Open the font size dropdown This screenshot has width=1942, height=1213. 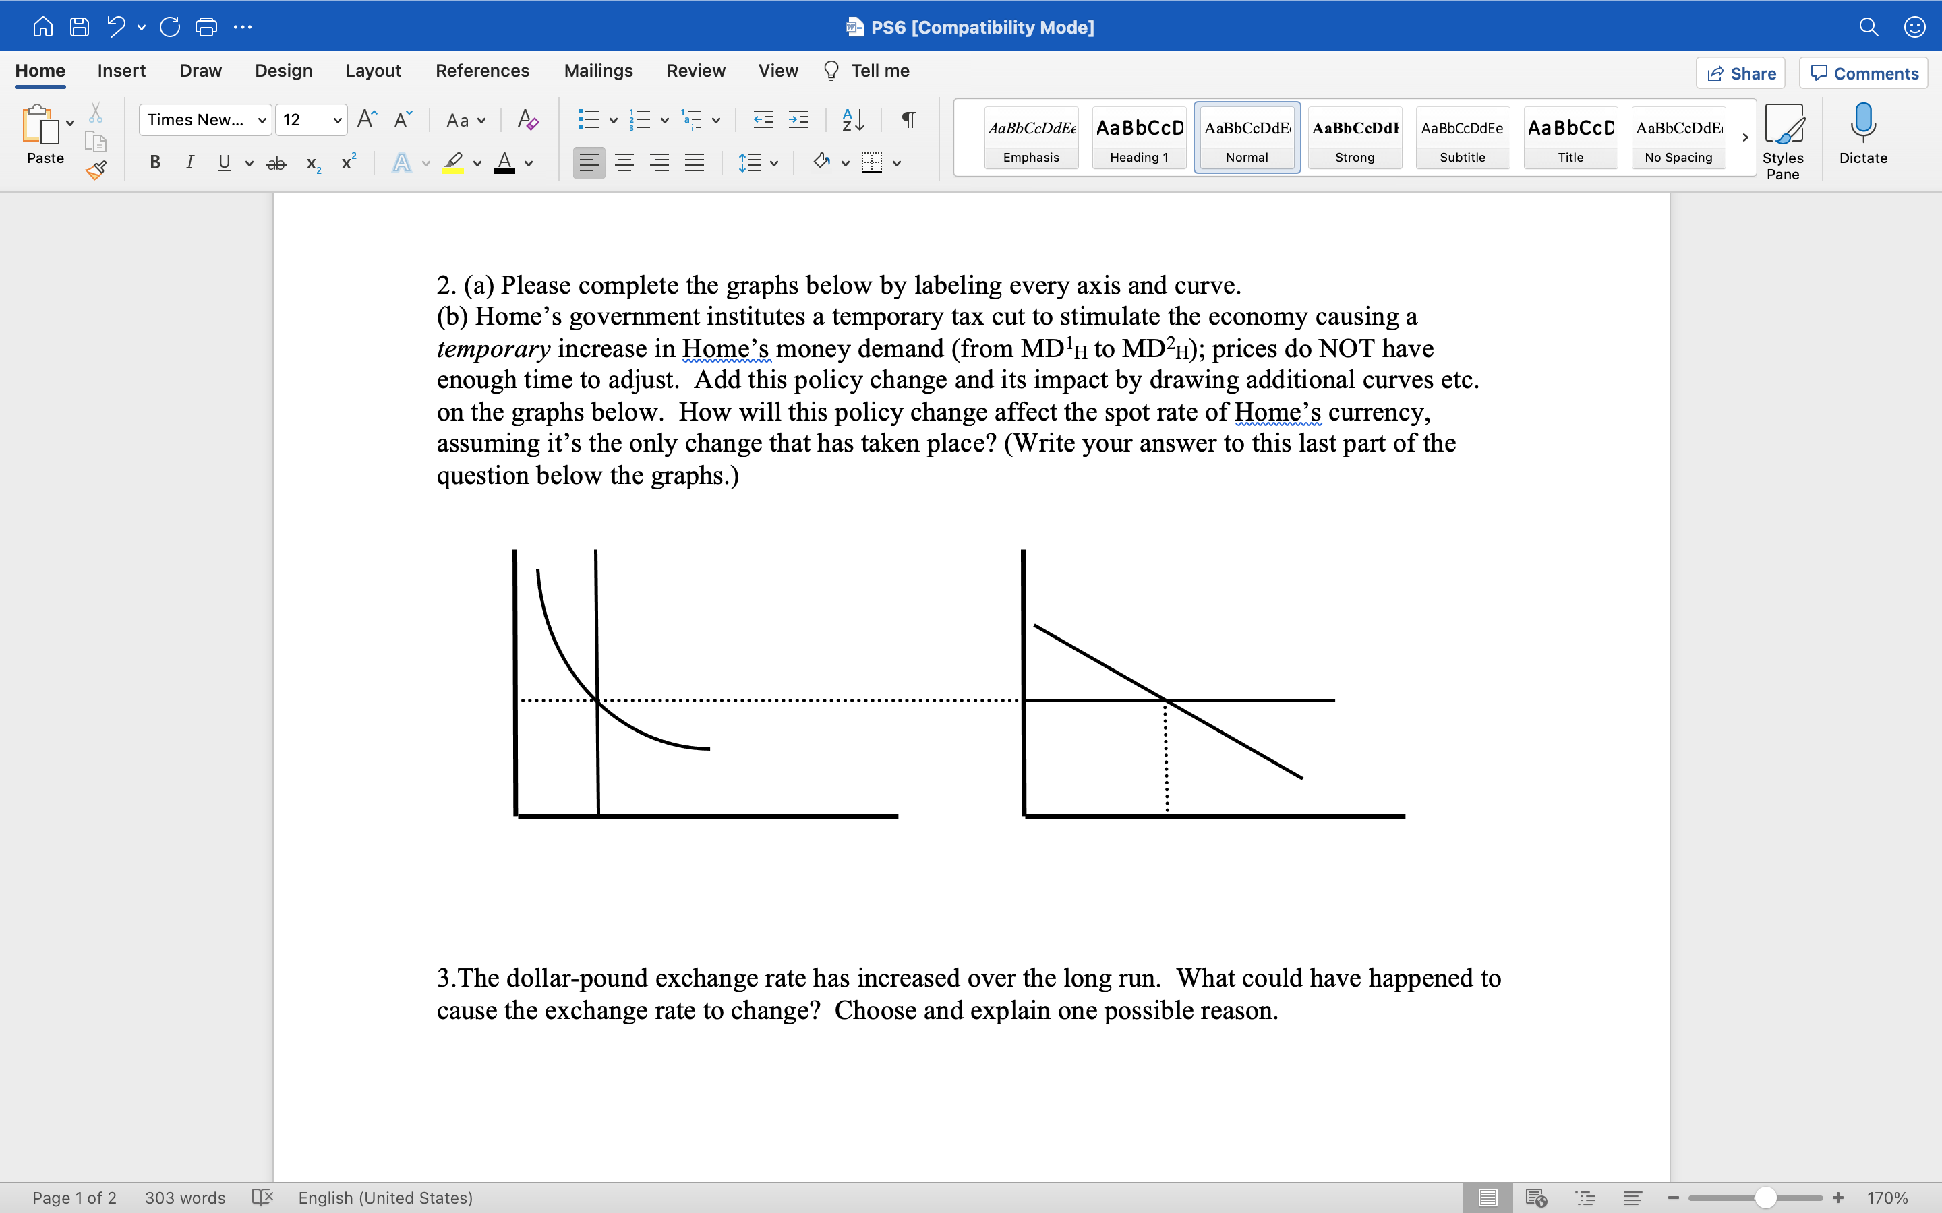tap(312, 119)
